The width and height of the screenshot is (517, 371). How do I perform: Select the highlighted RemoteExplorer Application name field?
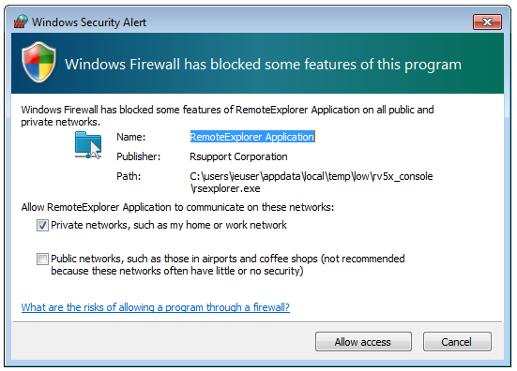tap(252, 137)
